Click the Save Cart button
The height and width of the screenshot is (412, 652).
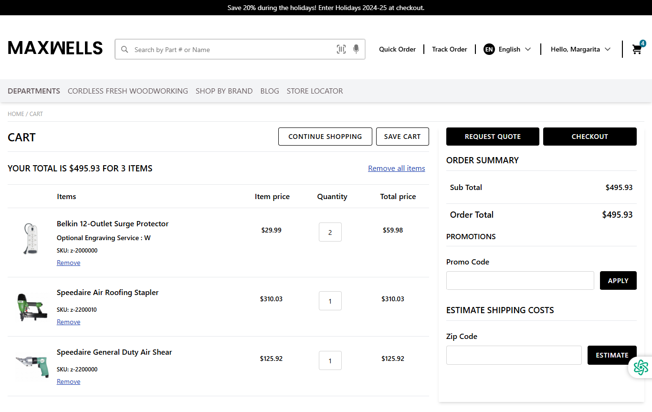pos(402,137)
